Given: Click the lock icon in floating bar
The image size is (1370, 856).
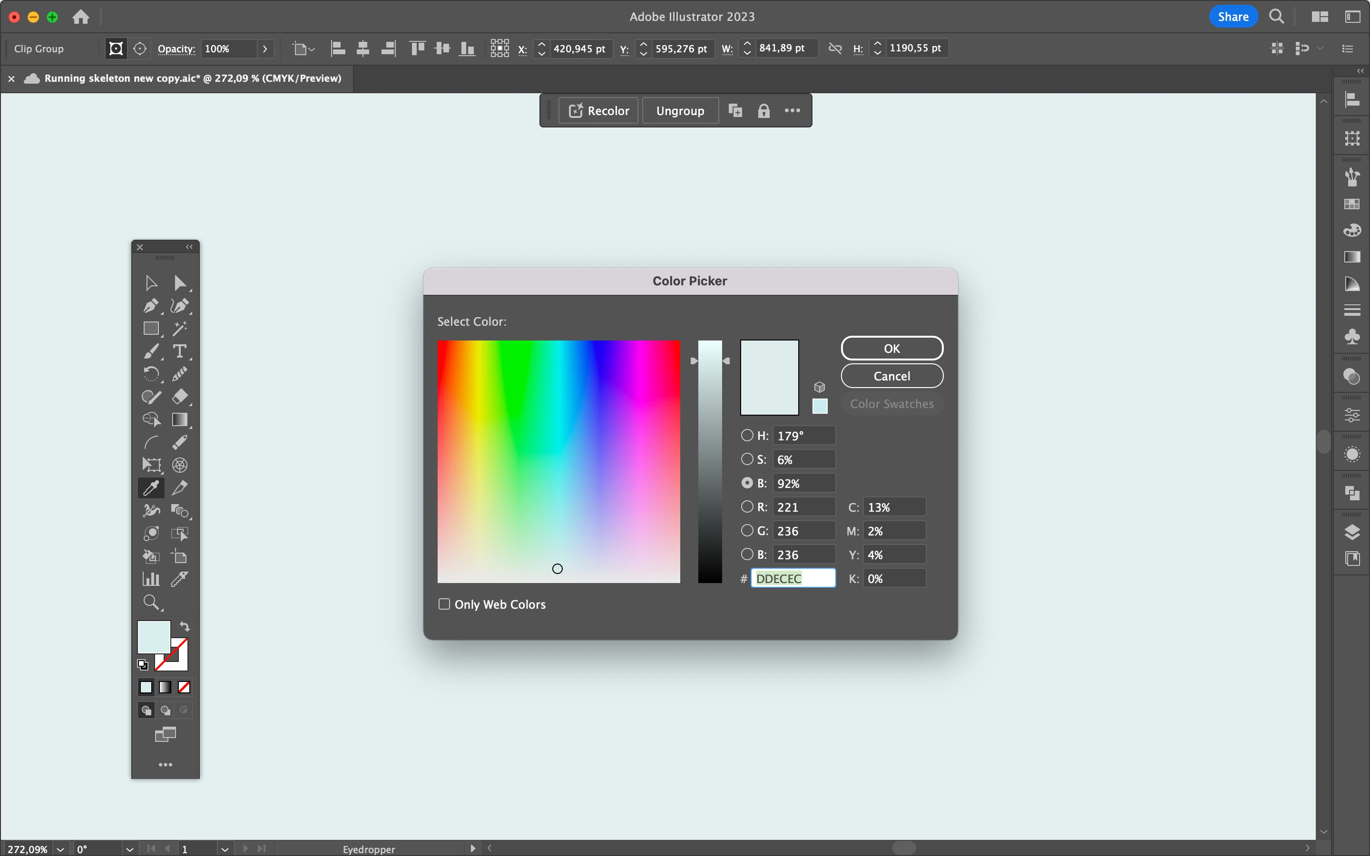Looking at the screenshot, I should [763, 110].
